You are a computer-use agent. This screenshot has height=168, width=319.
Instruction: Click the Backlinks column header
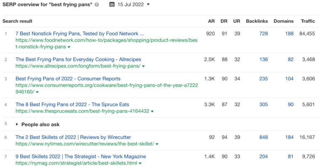point(257,21)
